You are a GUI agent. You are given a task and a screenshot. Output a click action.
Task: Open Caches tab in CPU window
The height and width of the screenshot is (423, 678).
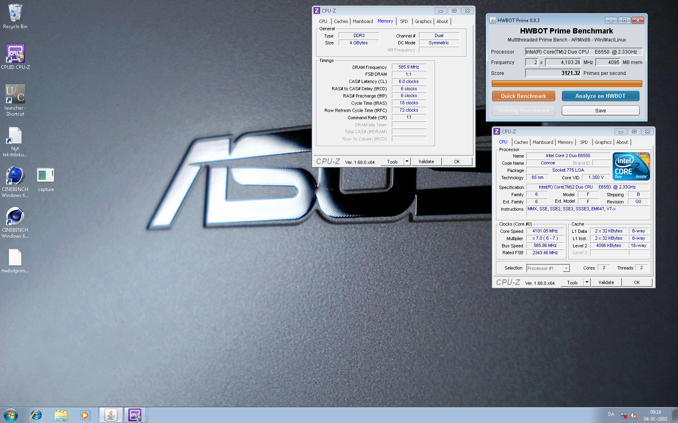521,142
